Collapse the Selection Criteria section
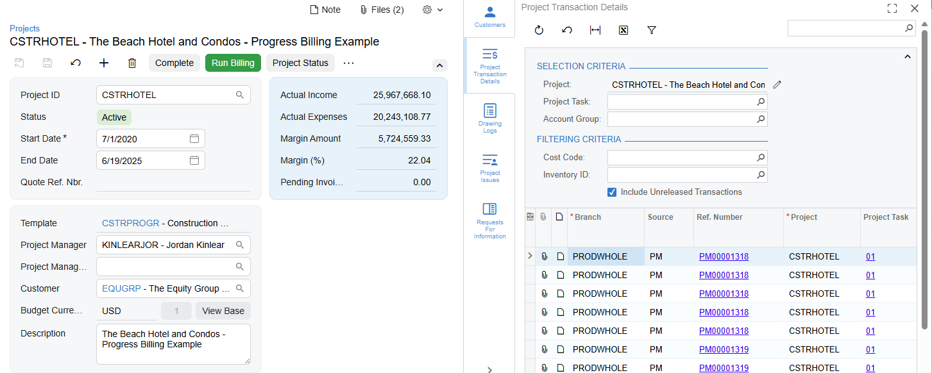This screenshot has width=932, height=373. 908,56
